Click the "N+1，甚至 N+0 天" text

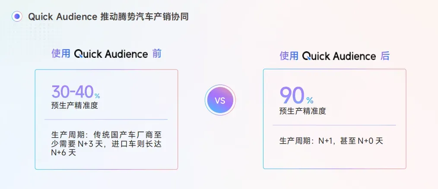click(350, 141)
